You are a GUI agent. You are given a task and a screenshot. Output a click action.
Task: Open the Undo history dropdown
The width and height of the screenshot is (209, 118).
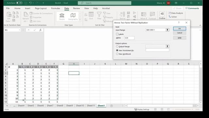pos(33,3)
